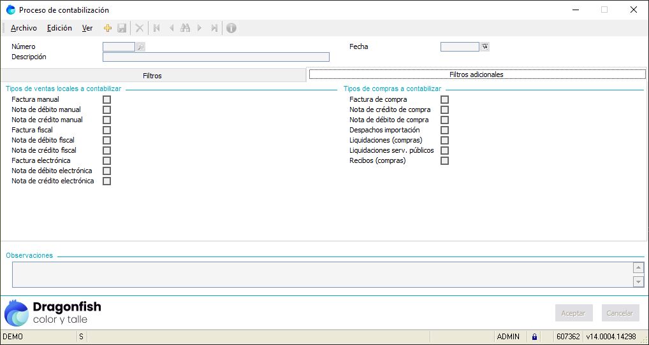The image size is (649, 345).
Task: Click the Fecha input field
Action: (x=460, y=46)
